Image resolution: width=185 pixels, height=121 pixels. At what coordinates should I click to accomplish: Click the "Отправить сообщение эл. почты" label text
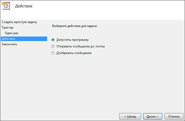click(81, 46)
